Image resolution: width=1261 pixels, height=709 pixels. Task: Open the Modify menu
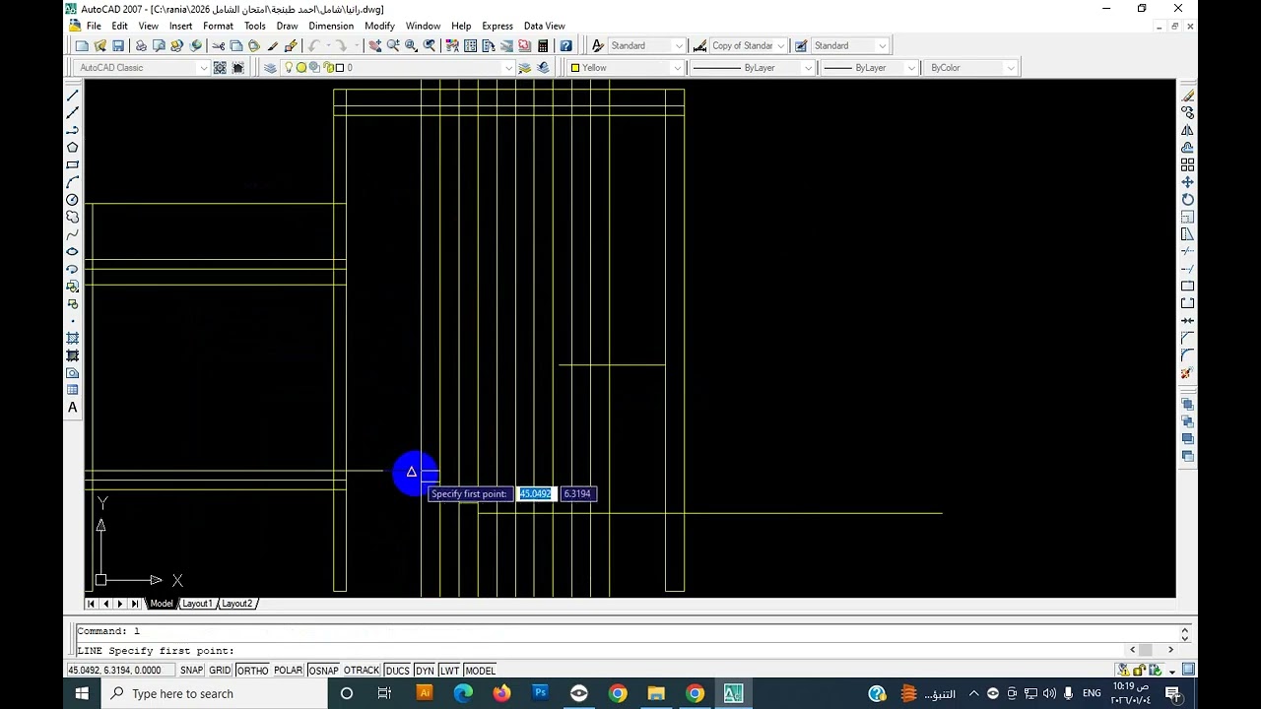click(379, 26)
